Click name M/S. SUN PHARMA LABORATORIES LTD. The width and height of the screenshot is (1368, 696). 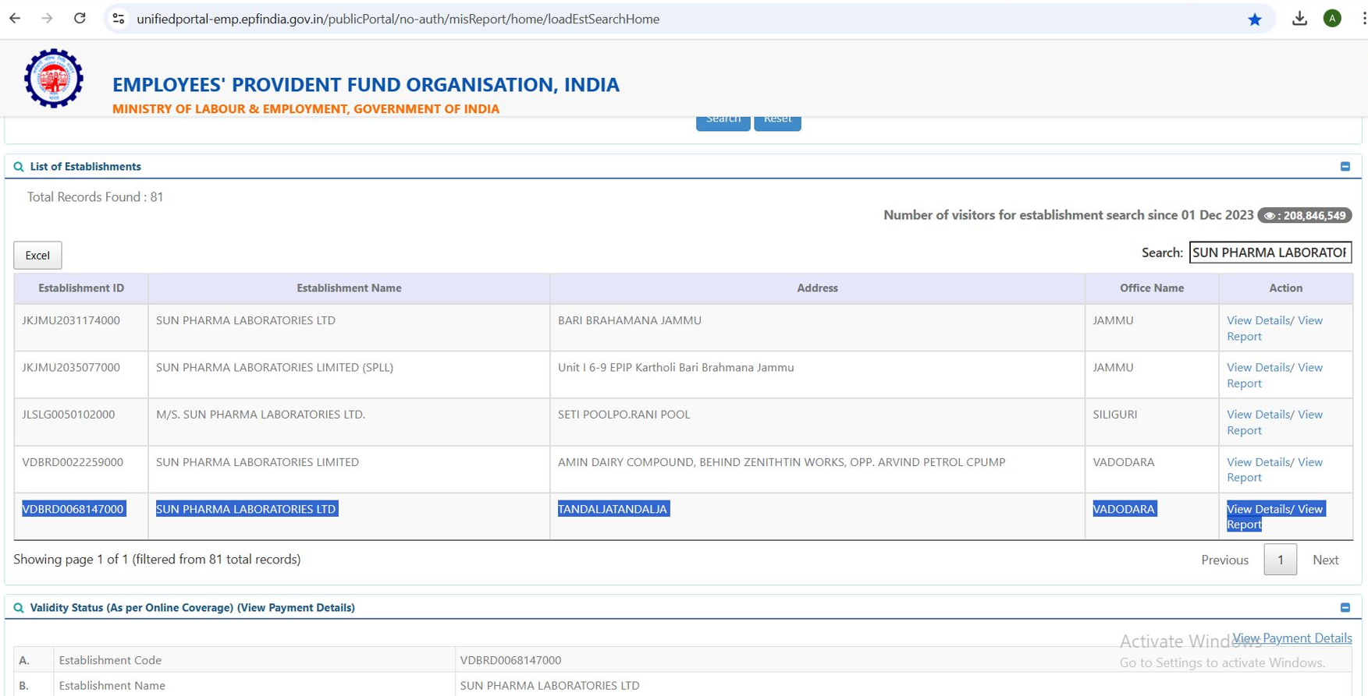coord(261,415)
